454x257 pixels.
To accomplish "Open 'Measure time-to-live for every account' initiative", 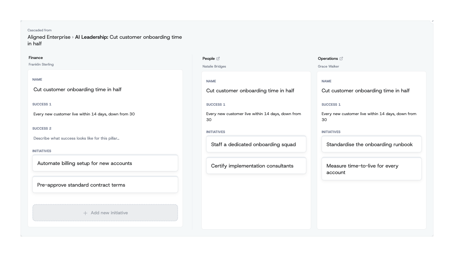I will point(371,169).
